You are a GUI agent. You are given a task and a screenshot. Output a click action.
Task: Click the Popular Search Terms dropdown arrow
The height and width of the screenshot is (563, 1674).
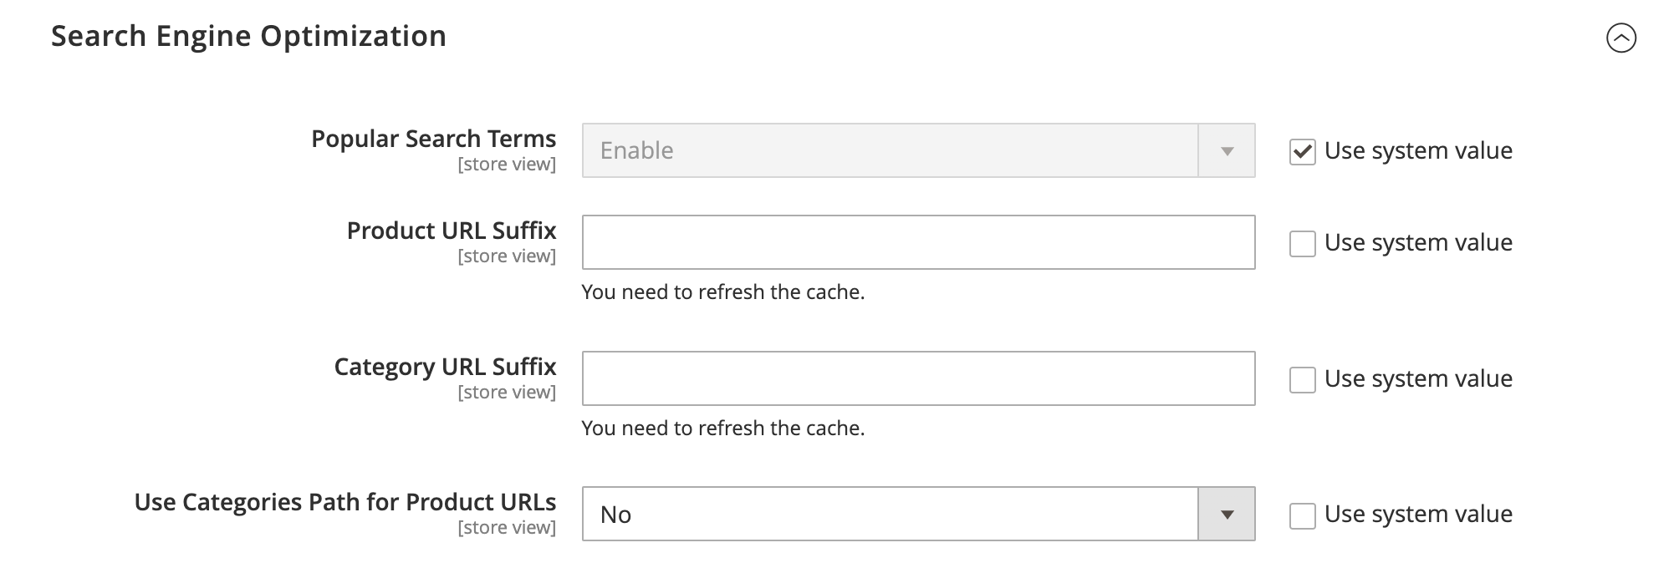point(1227,150)
